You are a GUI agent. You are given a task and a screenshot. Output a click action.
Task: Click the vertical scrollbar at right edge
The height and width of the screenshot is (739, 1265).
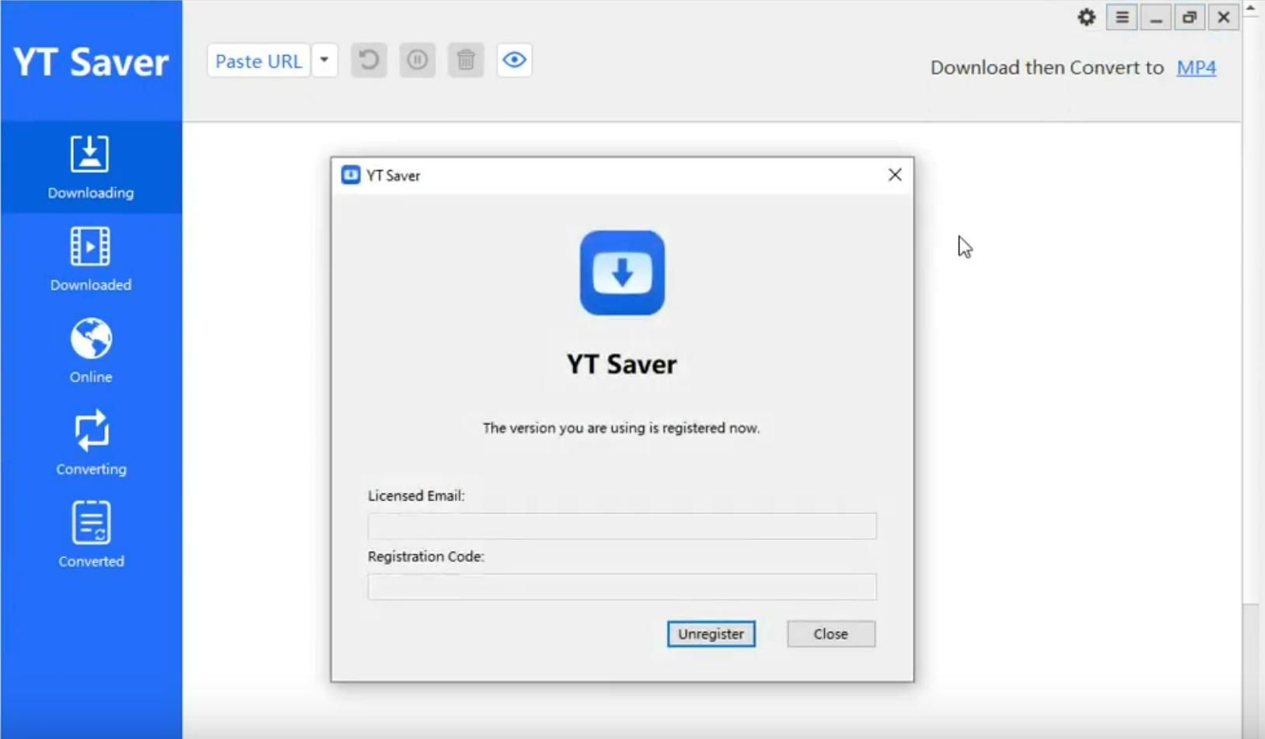pyautogui.click(x=1250, y=311)
